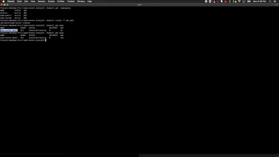
Task: Click the './kubectl get namespaces' command
Action: (58, 8)
